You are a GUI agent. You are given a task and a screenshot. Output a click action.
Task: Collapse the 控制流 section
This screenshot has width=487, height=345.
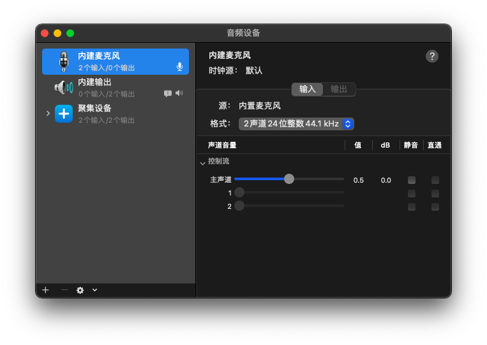tap(203, 163)
